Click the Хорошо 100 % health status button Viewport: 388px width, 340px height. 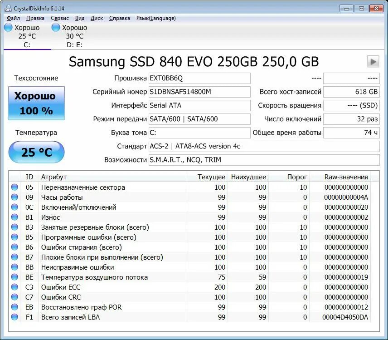(36, 103)
